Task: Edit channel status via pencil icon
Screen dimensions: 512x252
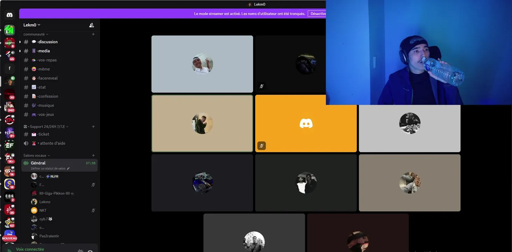Action: coord(68,169)
